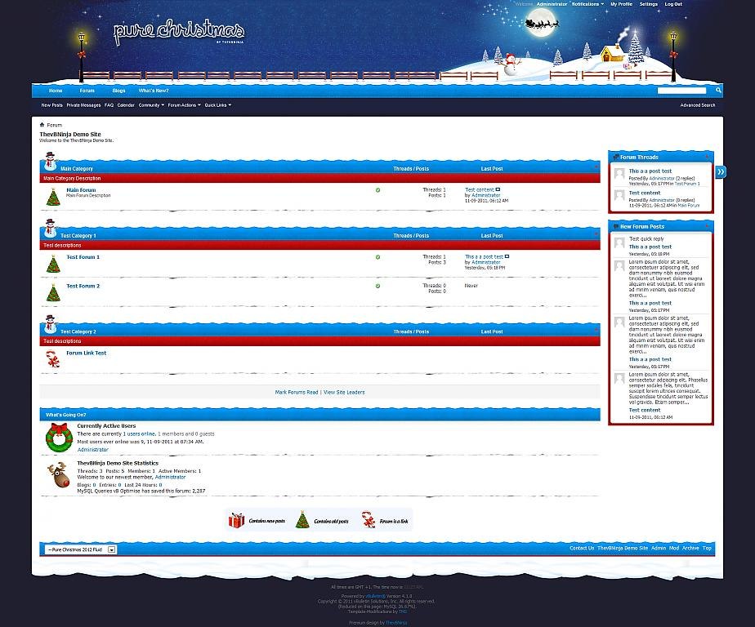Image resolution: width=755 pixels, height=627 pixels.
Task: Click the tree icon beside Test Forum 2
Action: coord(53,292)
